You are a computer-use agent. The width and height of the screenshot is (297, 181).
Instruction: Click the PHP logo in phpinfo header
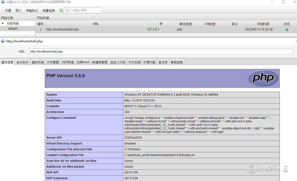tap(263, 78)
